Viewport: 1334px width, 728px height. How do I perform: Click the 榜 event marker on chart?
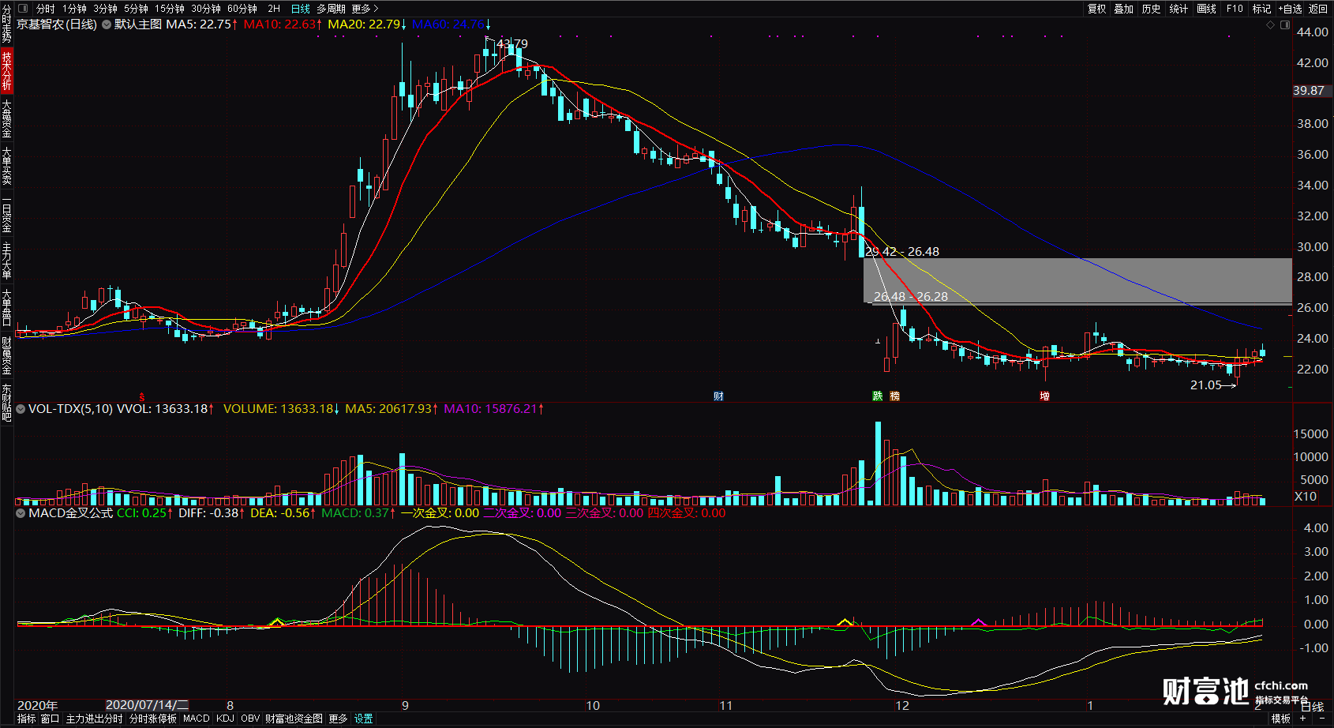click(x=894, y=396)
